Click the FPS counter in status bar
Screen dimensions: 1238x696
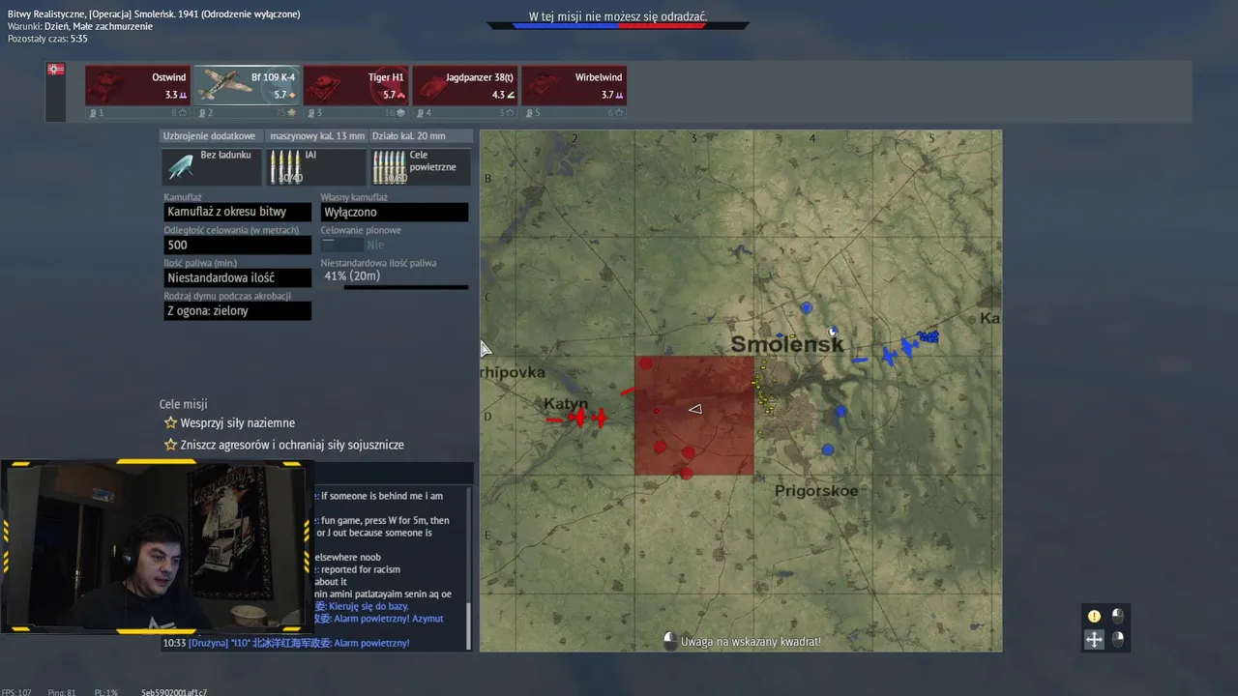pos(16,692)
